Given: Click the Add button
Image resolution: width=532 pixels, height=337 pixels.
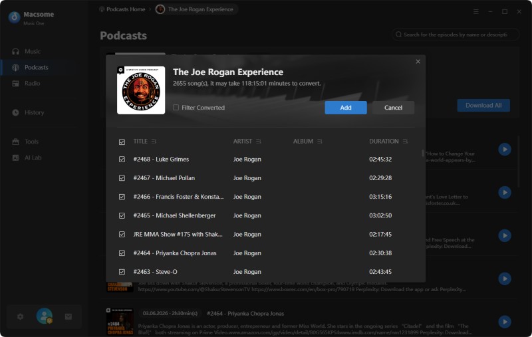Looking at the screenshot, I should 346,108.
